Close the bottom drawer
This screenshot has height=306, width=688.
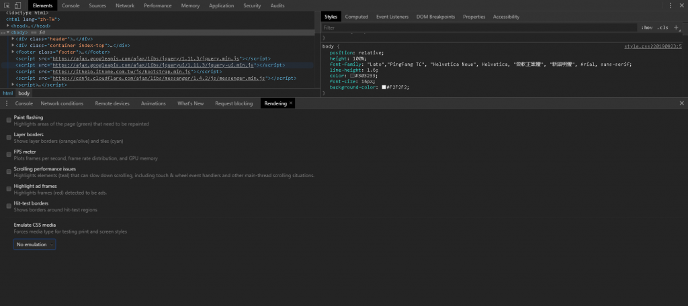tap(681, 103)
